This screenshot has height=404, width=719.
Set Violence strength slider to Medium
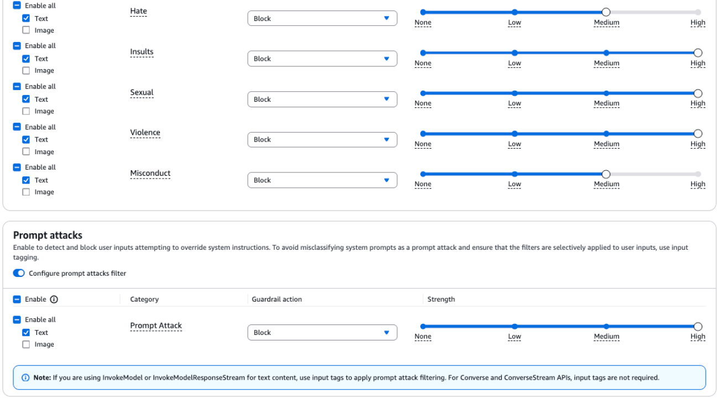point(606,133)
